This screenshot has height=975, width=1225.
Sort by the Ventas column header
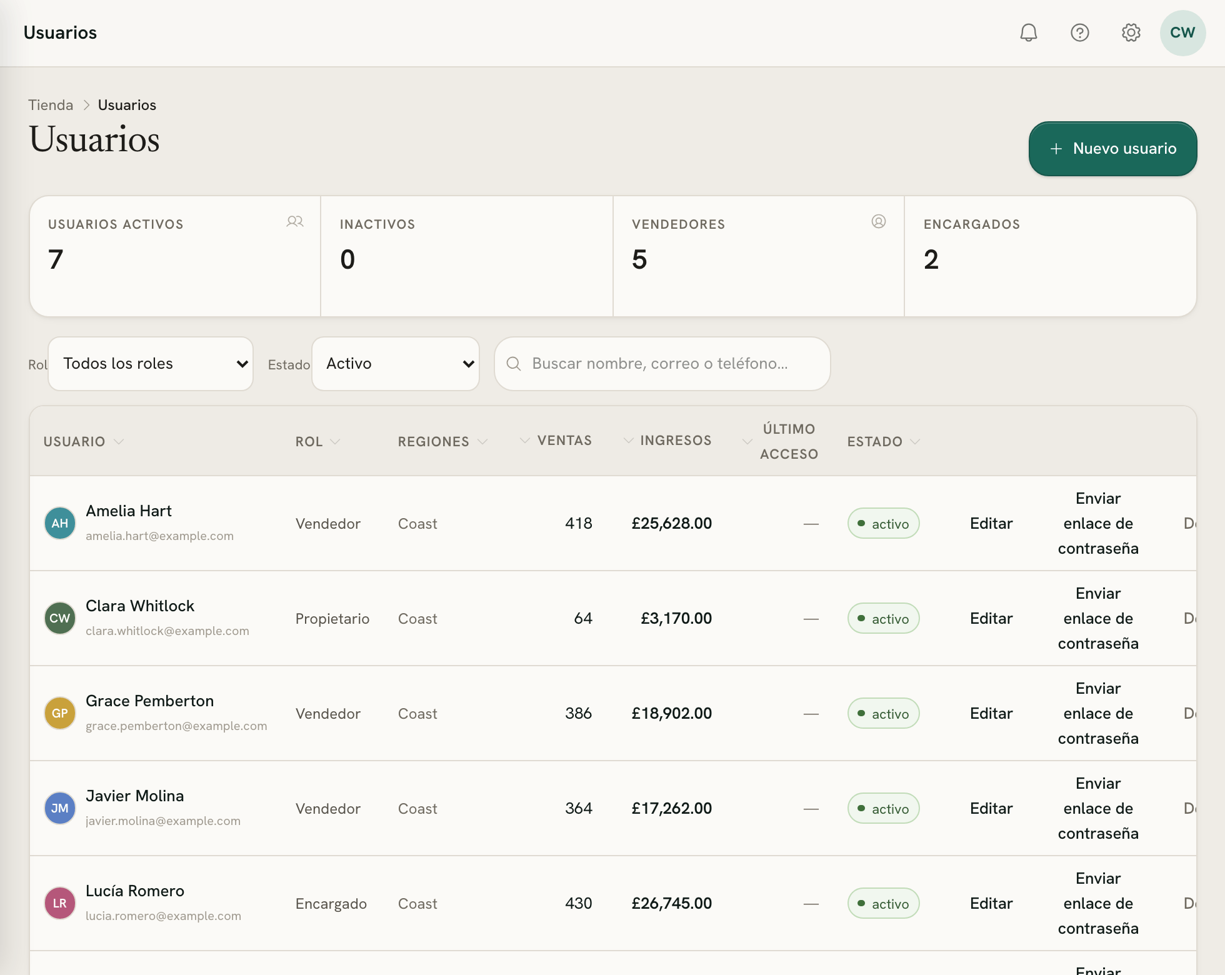[x=556, y=441]
